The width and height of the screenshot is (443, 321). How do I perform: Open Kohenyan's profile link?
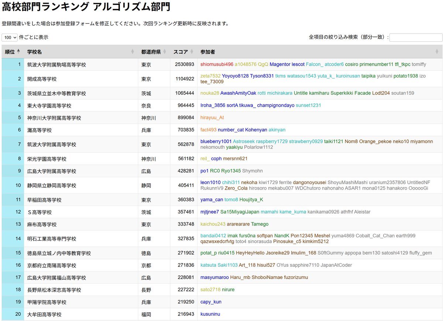(x=256, y=130)
